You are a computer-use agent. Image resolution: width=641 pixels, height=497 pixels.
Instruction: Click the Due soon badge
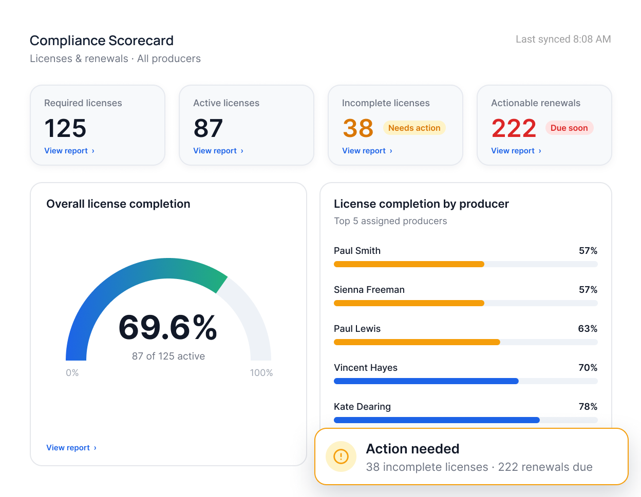(569, 128)
